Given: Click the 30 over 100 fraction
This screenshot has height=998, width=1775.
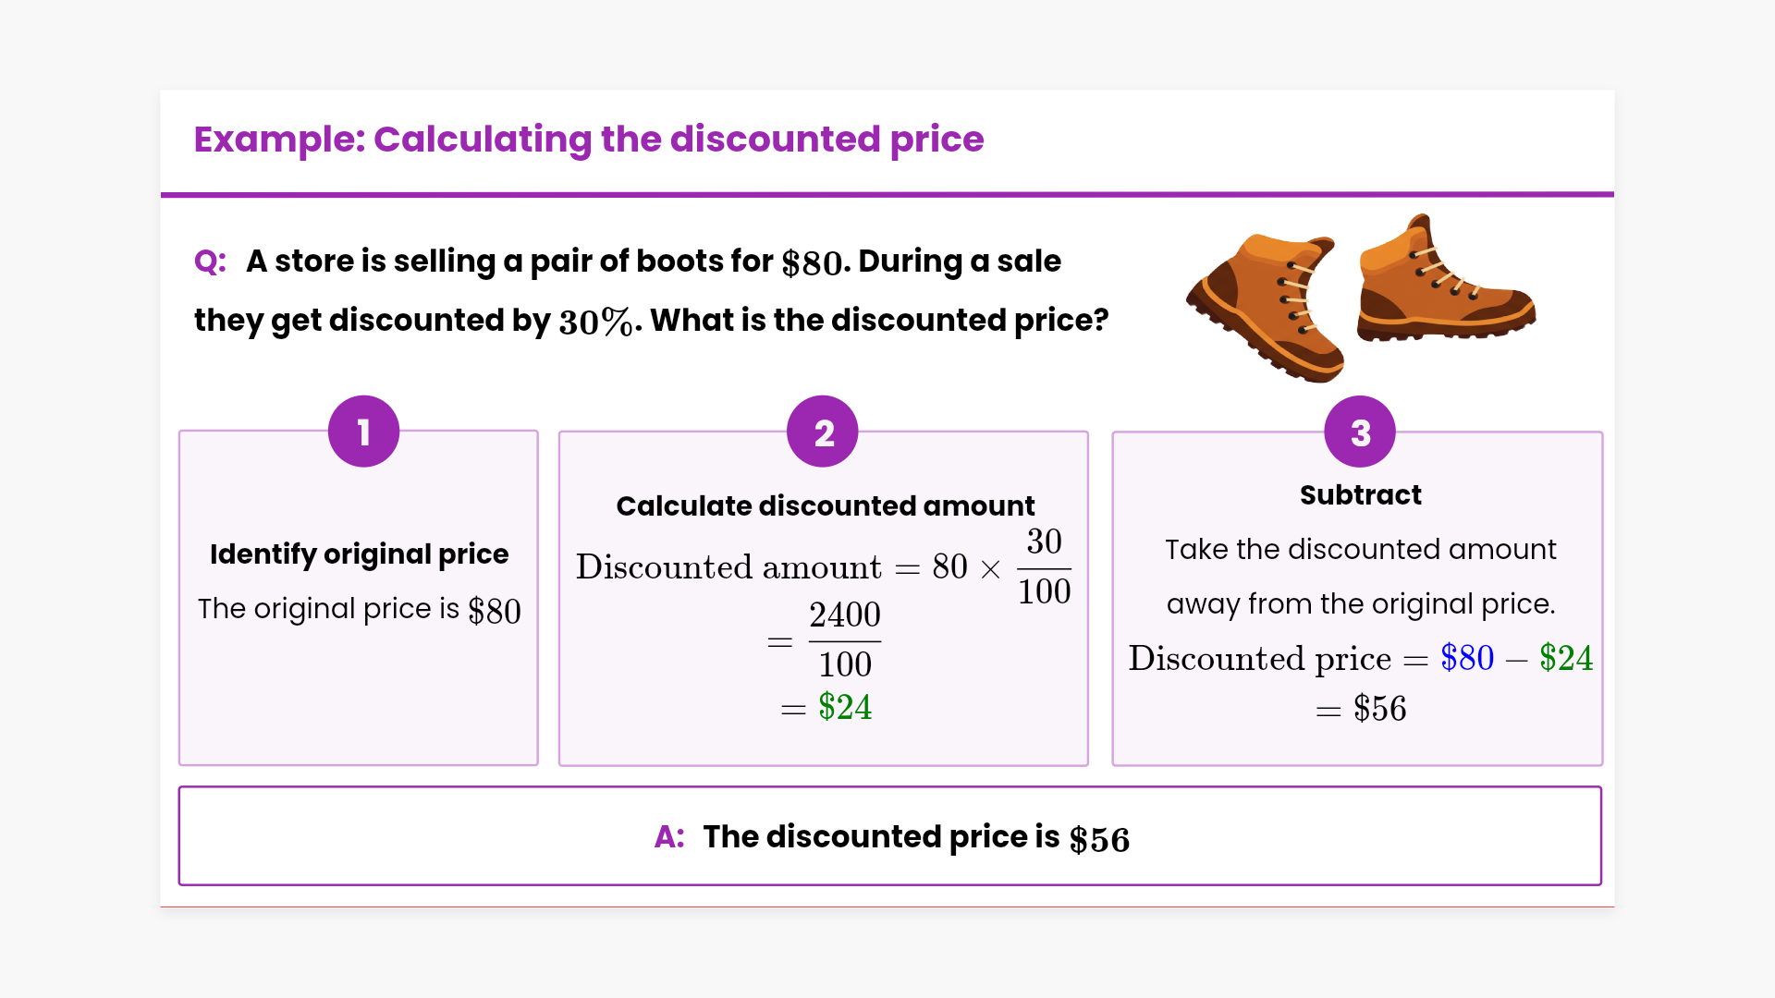Looking at the screenshot, I should point(1044,566).
